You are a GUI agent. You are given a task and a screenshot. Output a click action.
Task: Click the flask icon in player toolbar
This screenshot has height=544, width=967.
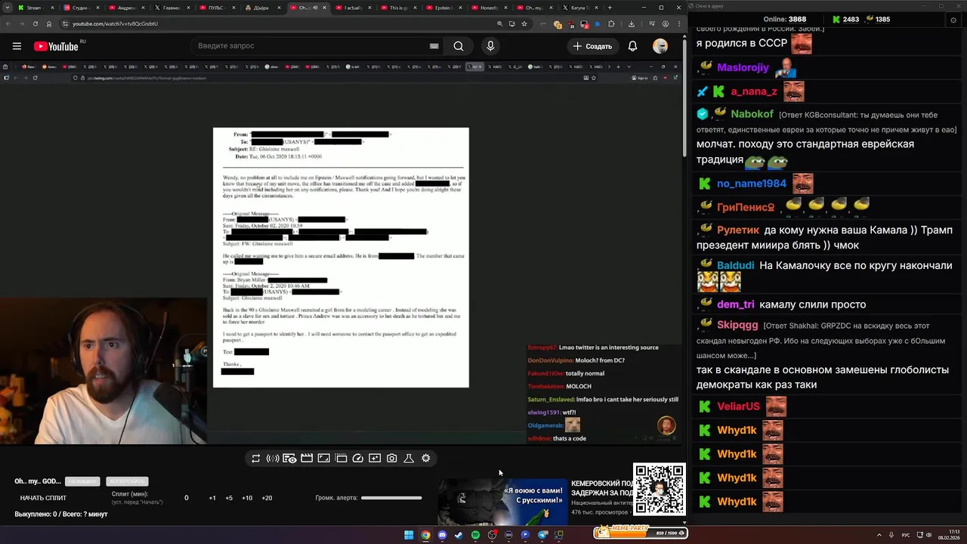(409, 459)
